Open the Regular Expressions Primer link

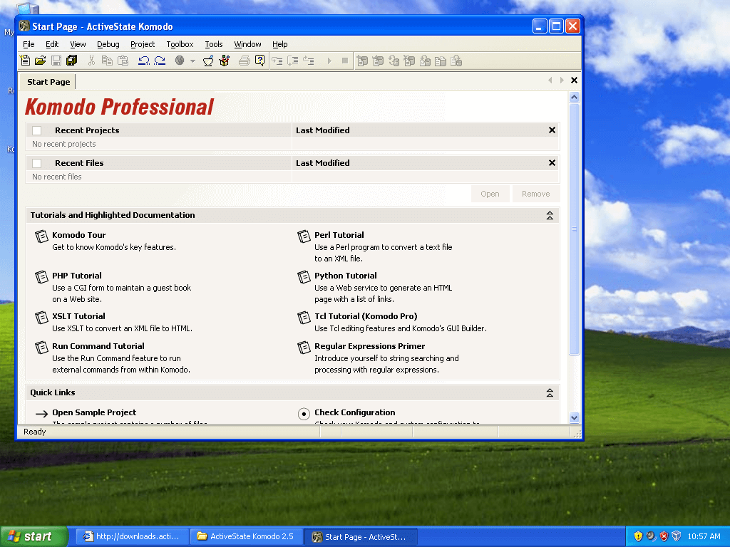(370, 346)
